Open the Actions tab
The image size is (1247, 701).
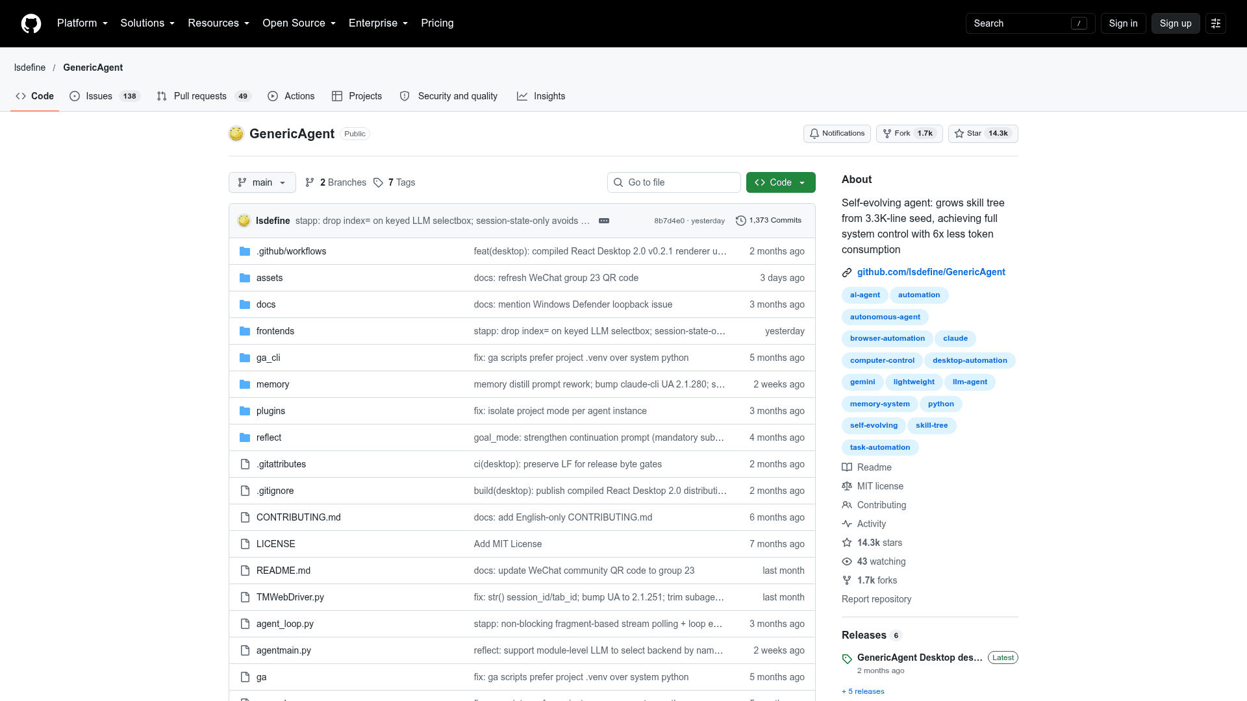click(x=291, y=96)
